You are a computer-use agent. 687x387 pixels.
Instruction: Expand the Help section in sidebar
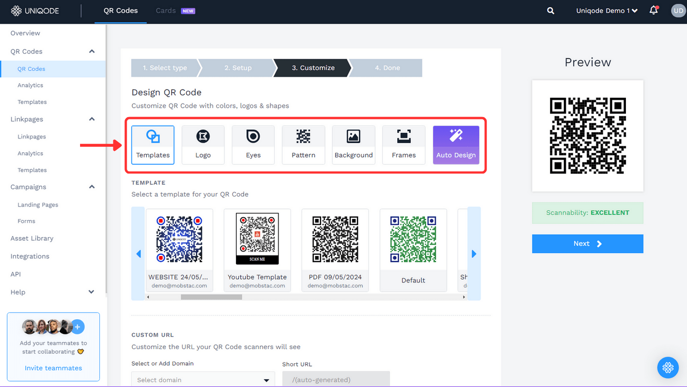91,292
